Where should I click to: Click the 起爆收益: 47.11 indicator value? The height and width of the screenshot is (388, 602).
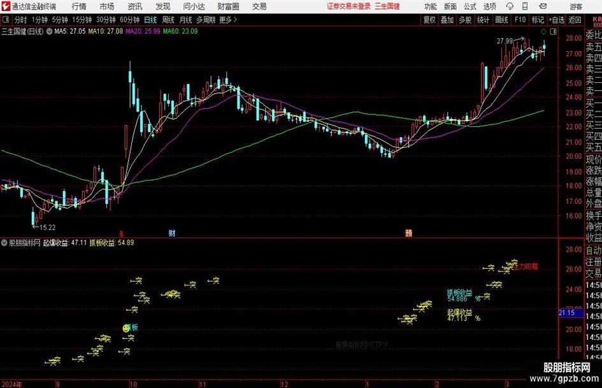(x=64, y=243)
